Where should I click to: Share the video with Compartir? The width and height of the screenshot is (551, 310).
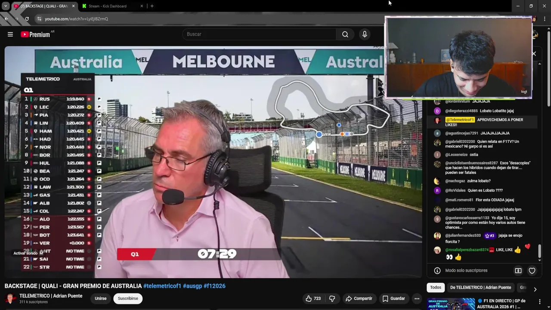pyautogui.click(x=359, y=298)
